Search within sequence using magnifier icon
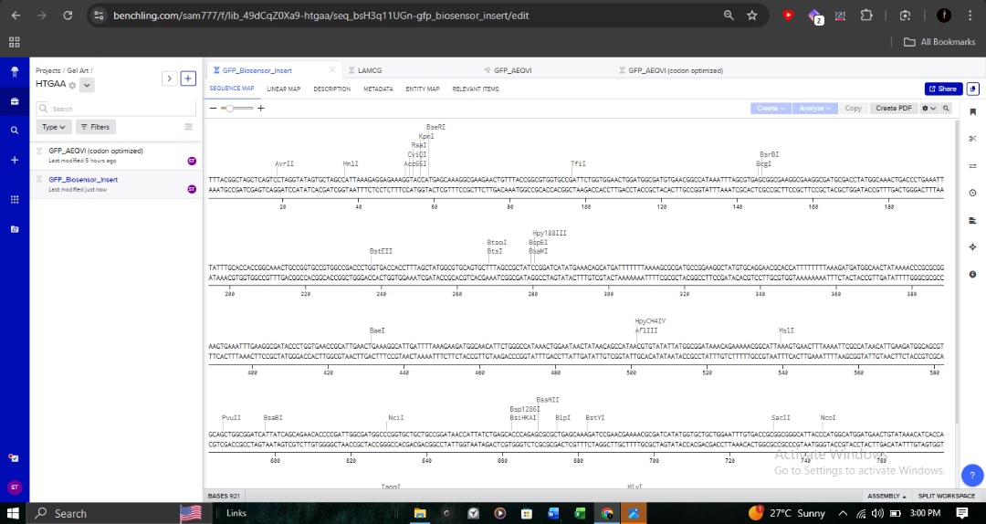This screenshot has height=524, width=986. (x=946, y=109)
